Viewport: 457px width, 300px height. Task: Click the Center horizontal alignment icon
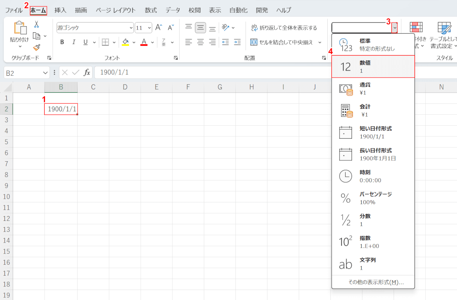(x=201, y=42)
